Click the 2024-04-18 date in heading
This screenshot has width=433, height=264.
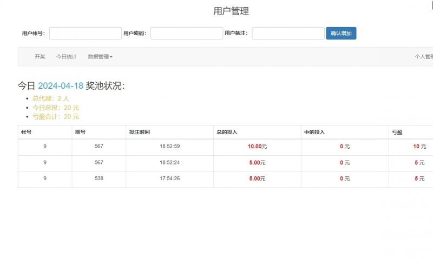61,86
